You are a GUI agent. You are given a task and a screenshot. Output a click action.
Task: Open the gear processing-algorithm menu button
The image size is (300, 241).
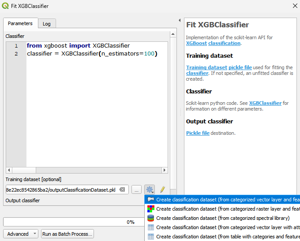point(150,189)
